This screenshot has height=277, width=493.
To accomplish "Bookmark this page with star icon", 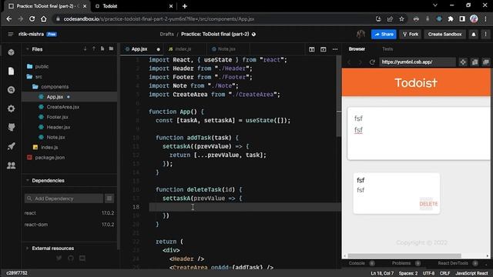I will (401, 18).
